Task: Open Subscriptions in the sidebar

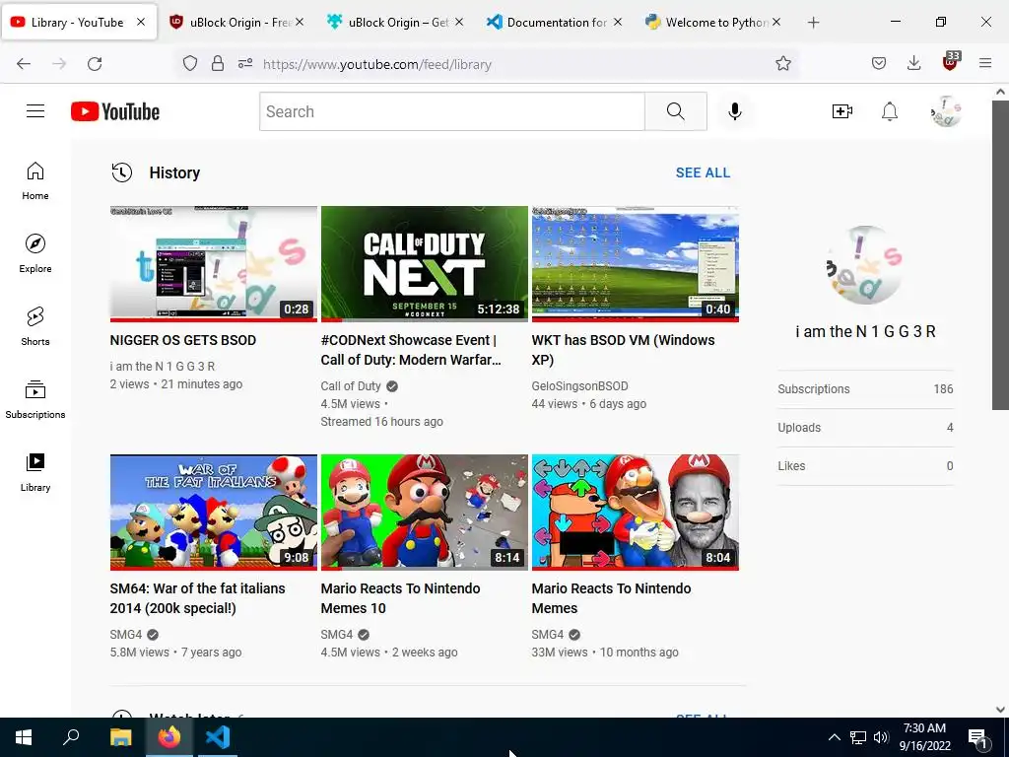Action: pos(35,399)
